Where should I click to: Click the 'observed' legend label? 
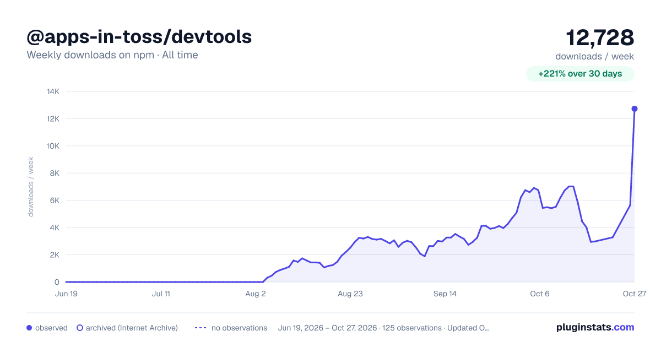(51, 328)
